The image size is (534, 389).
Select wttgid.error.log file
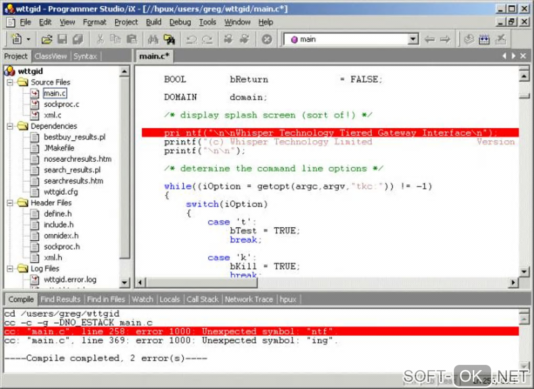70,280
